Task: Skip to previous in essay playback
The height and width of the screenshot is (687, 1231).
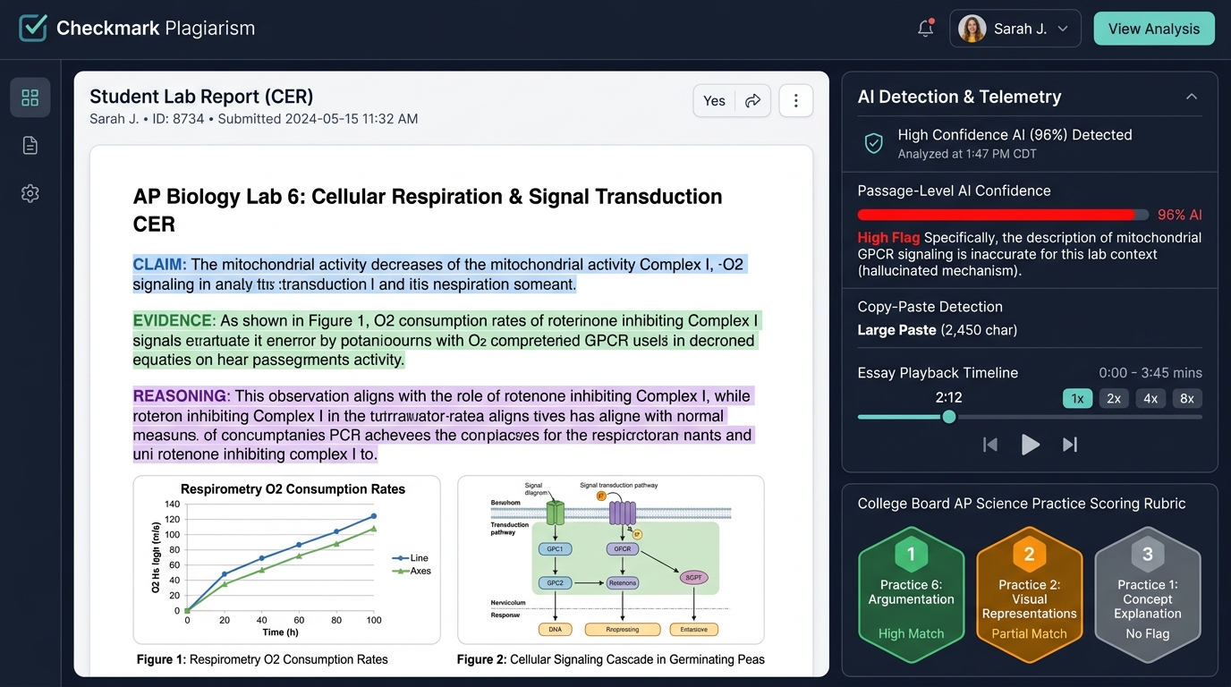Action: [x=990, y=445]
